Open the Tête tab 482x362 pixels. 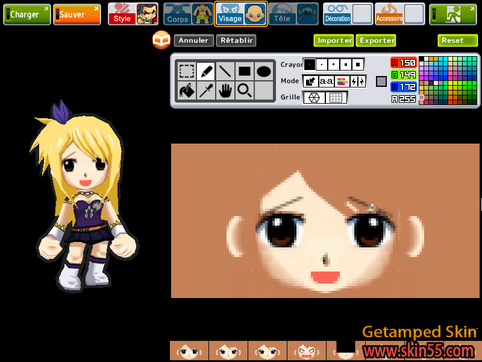click(x=293, y=14)
